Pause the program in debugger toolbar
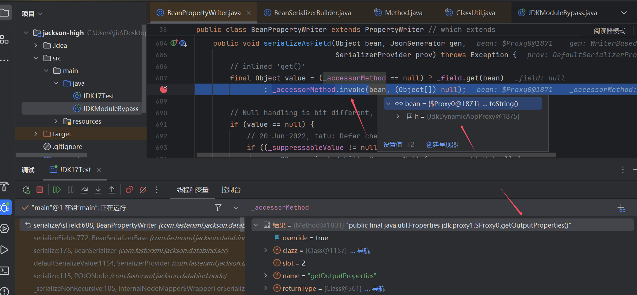This screenshot has width=637, height=295. pos(71,190)
